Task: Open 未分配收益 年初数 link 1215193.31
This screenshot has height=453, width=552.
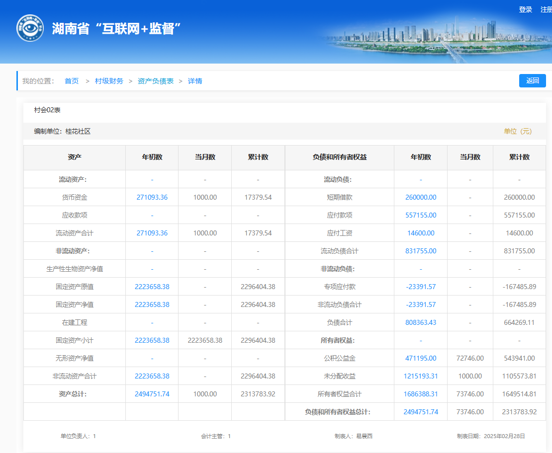Action: pyautogui.click(x=421, y=376)
